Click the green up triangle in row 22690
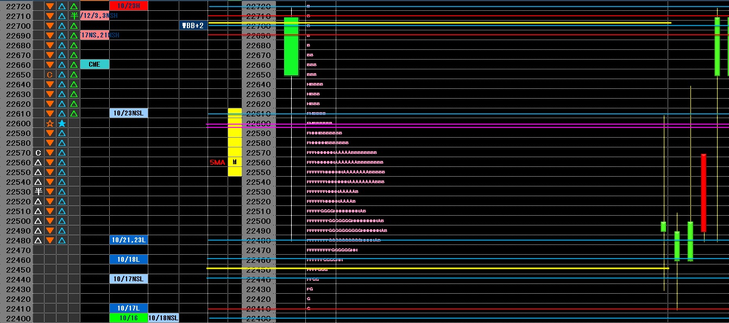The width and height of the screenshot is (729, 323). pyautogui.click(x=74, y=35)
